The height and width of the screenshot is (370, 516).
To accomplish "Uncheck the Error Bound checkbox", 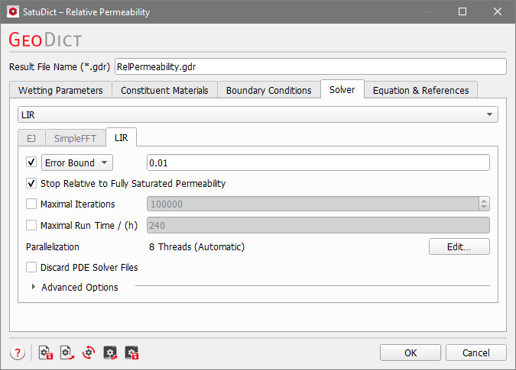I will point(31,162).
